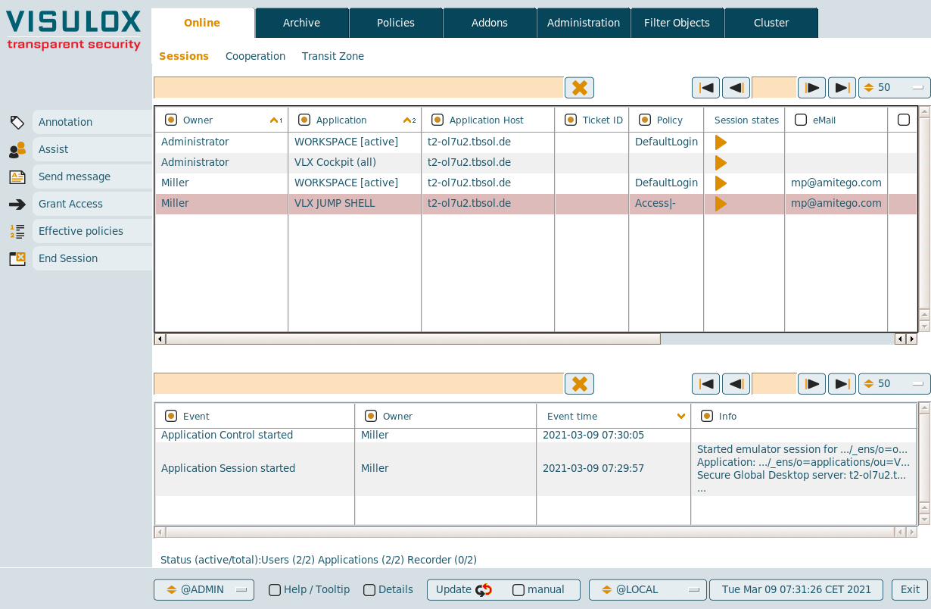Check the manual update checkbox

(518, 590)
